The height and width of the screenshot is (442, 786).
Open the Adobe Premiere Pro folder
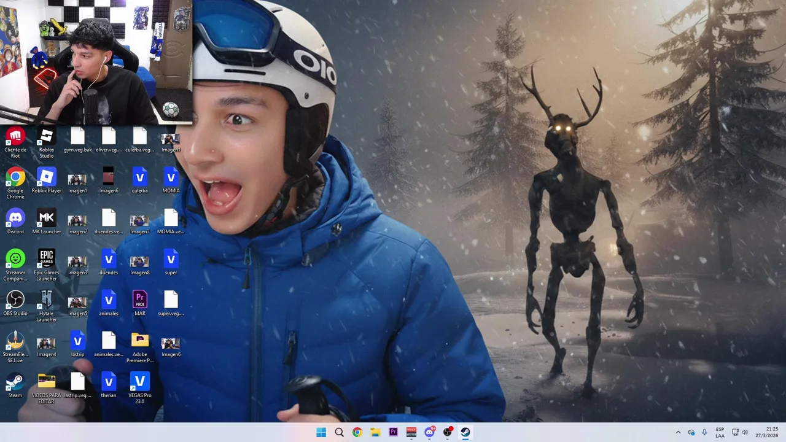click(x=140, y=347)
